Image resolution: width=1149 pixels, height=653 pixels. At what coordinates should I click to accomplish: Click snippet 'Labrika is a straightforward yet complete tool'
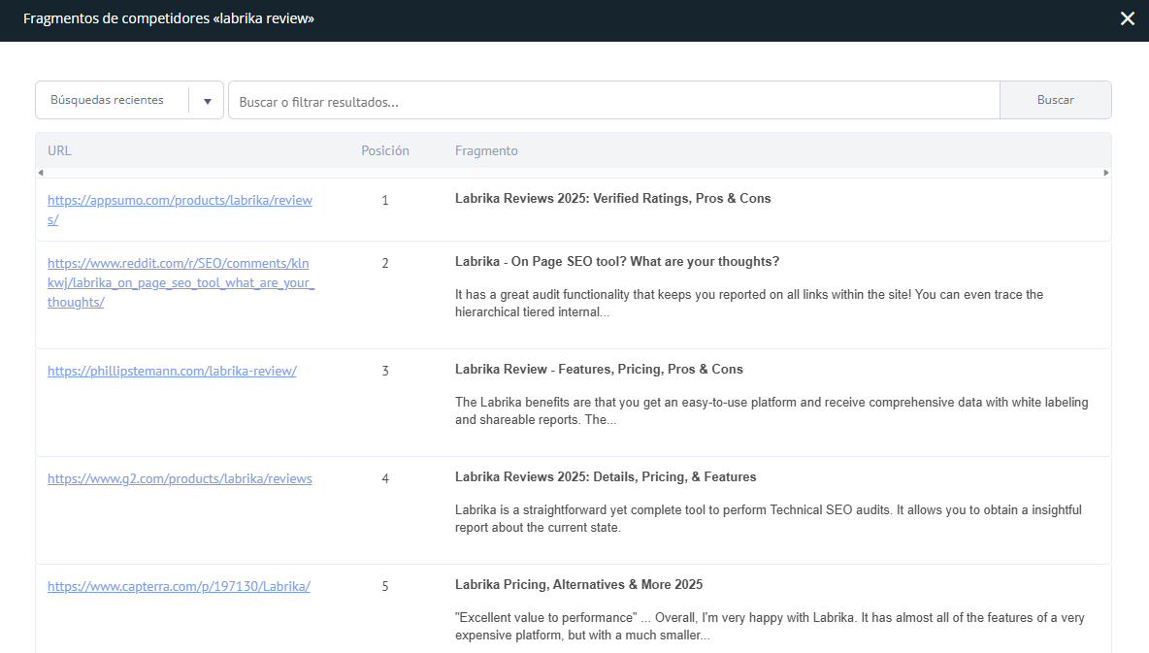pyautogui.click(x=768, y=519)
